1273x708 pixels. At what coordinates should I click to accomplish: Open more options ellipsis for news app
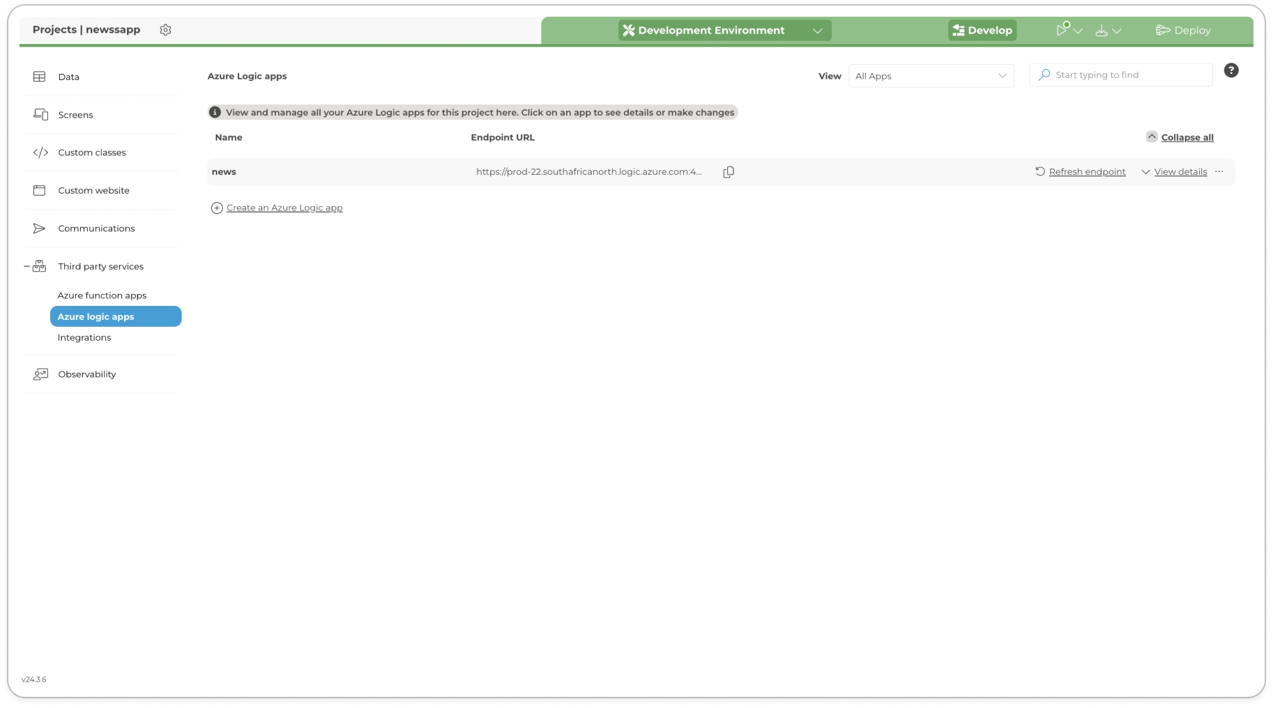1219,171
